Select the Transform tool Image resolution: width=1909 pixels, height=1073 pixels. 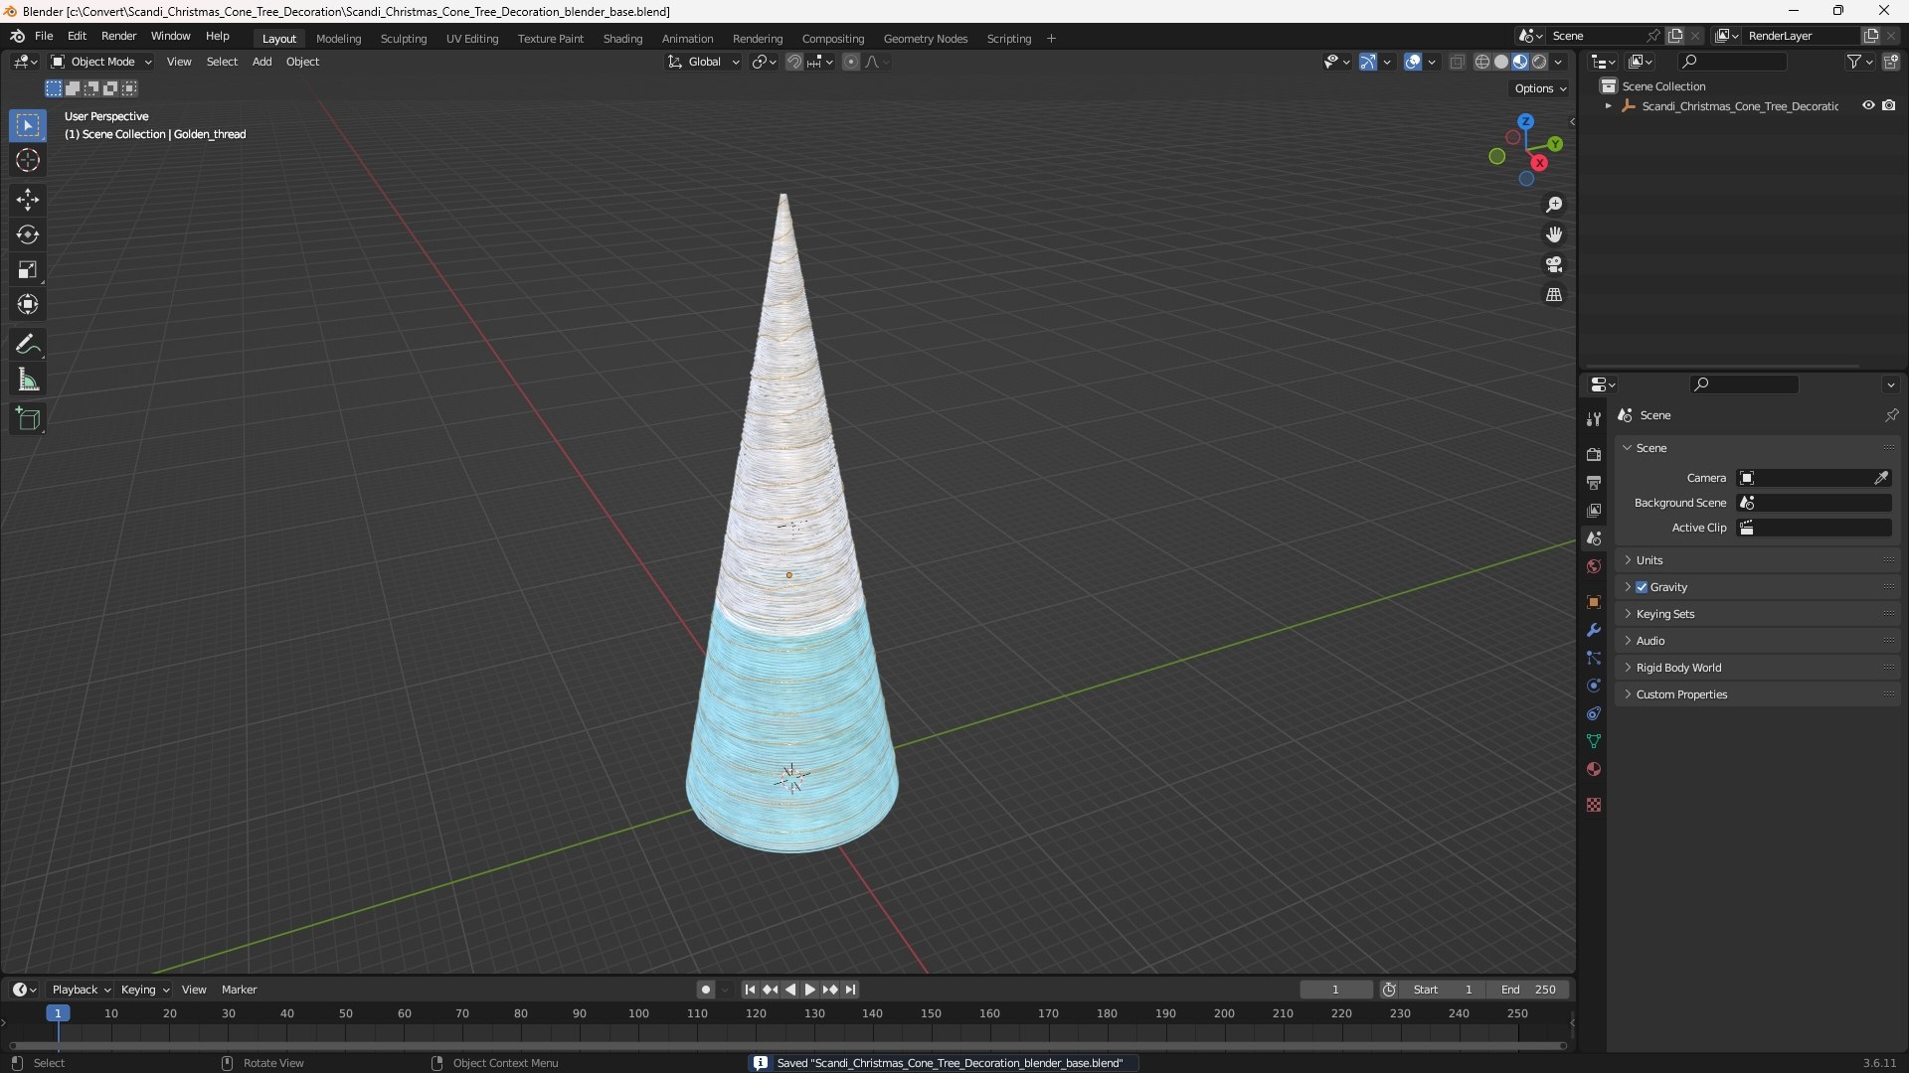(x=27, y=304)
